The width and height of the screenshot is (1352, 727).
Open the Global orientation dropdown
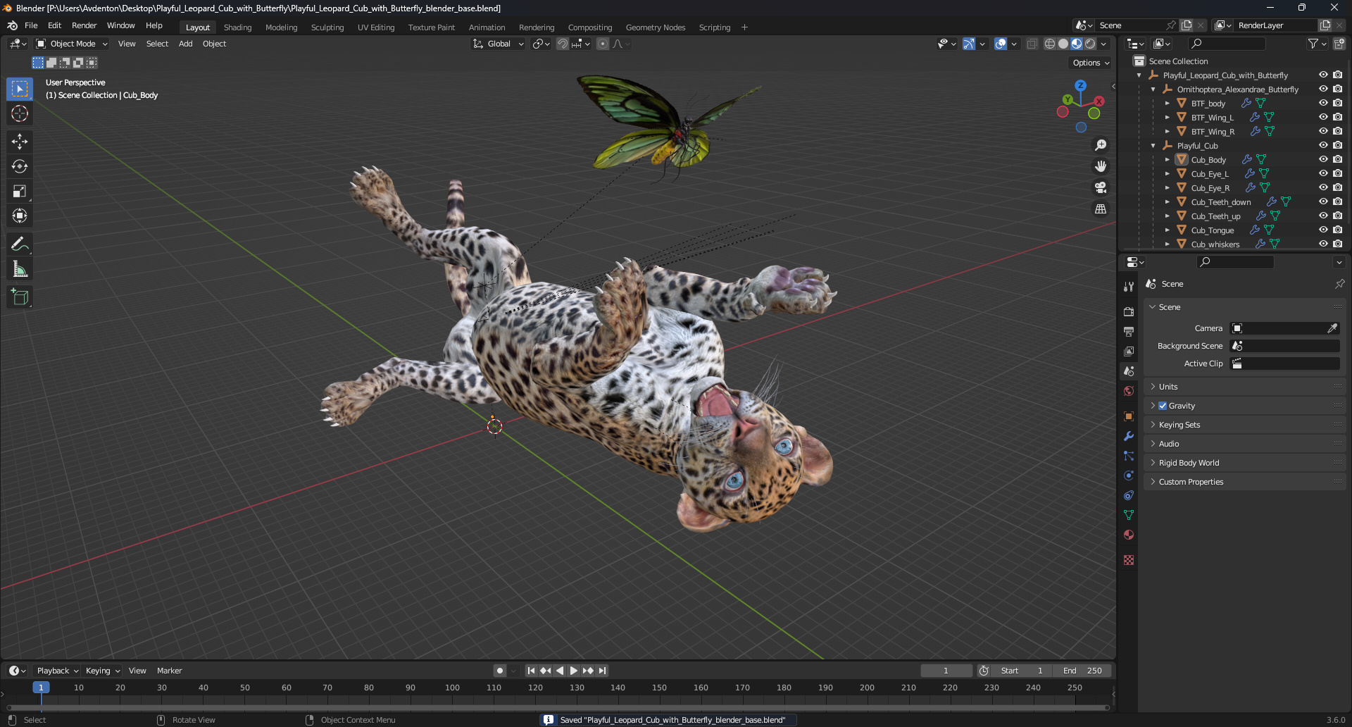click(499, 44)
